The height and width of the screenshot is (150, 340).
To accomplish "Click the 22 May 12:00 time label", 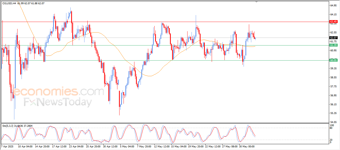I will pyautogui.click(x=213, y=146).
